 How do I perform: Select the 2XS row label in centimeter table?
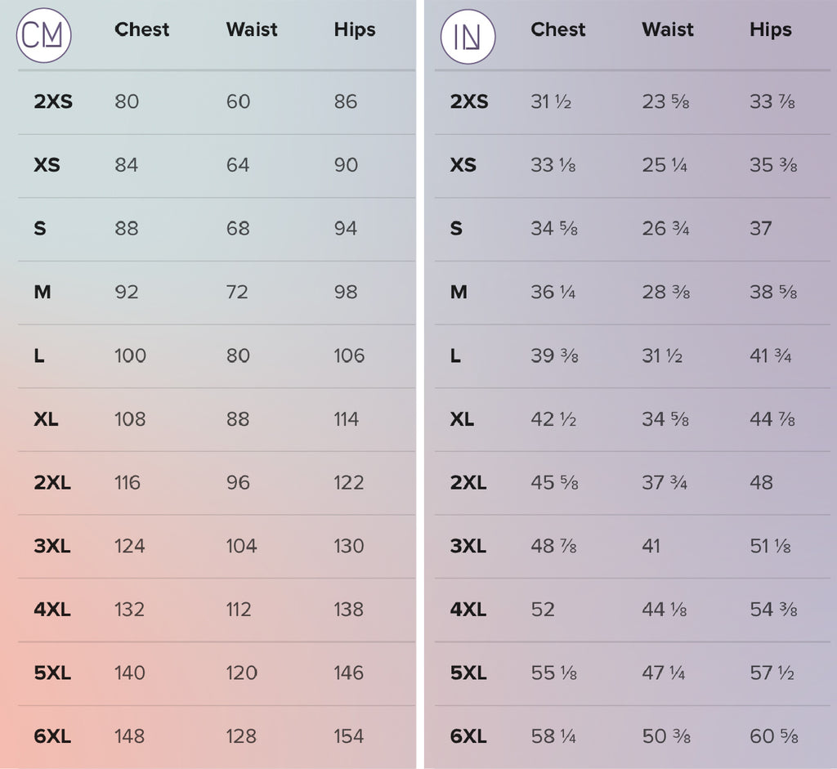click(x=53, y=102)
